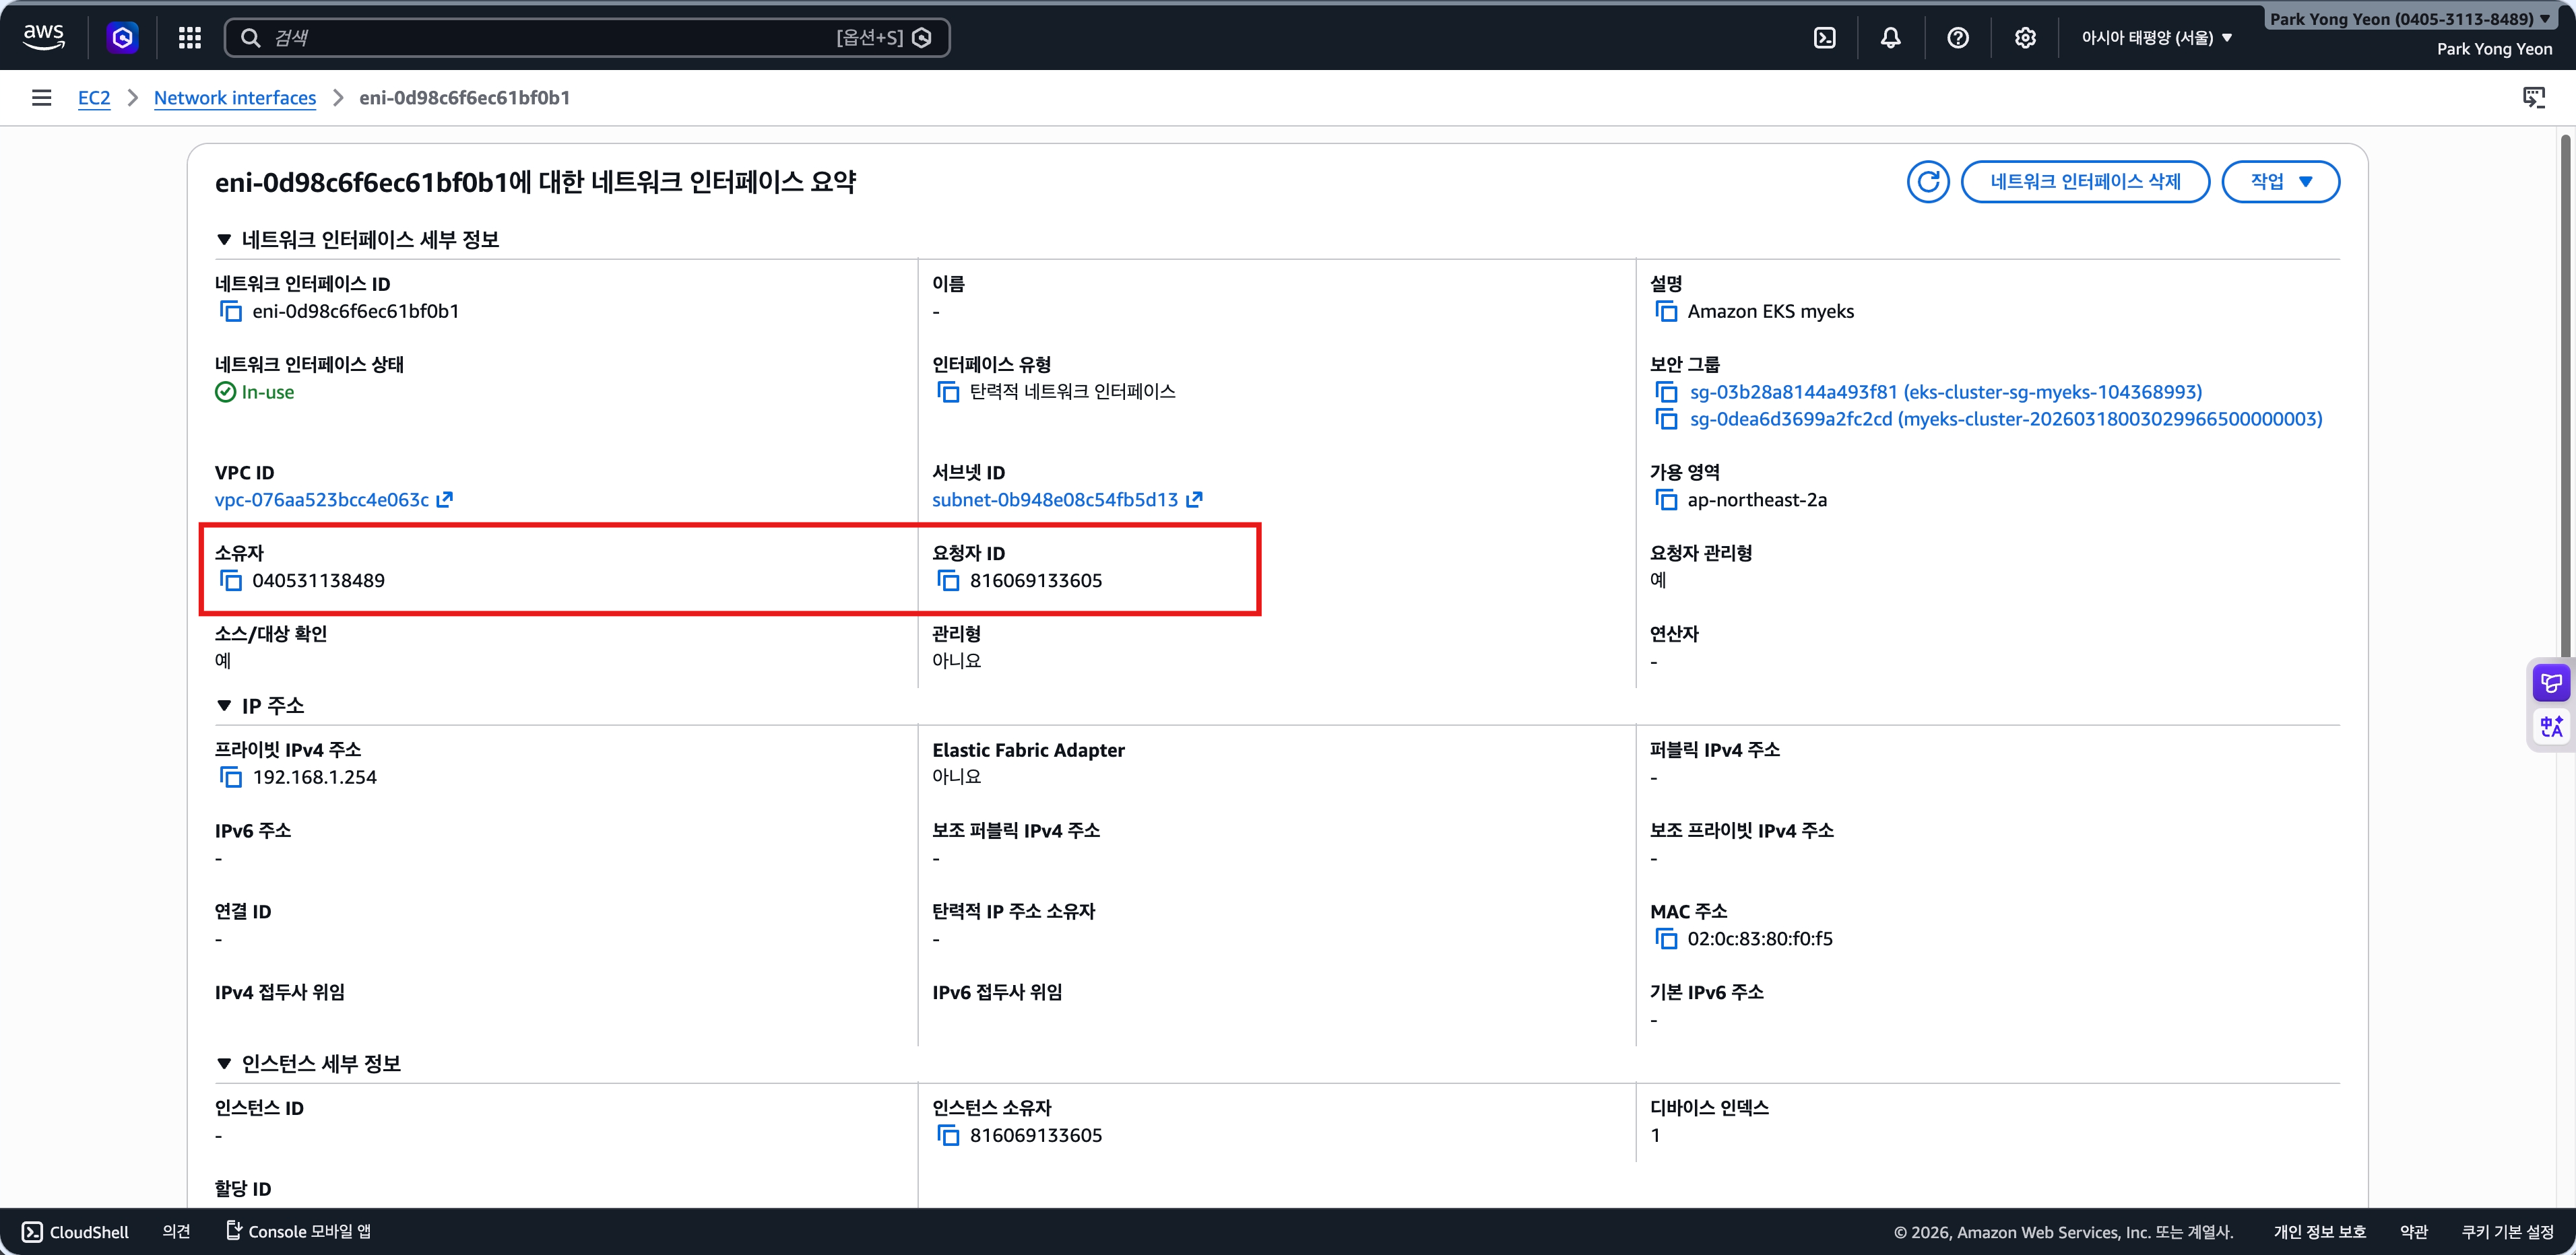Open CloudShell from the top navigation bar
Screen dimensions: 2576x1255
click(1825, 37)
